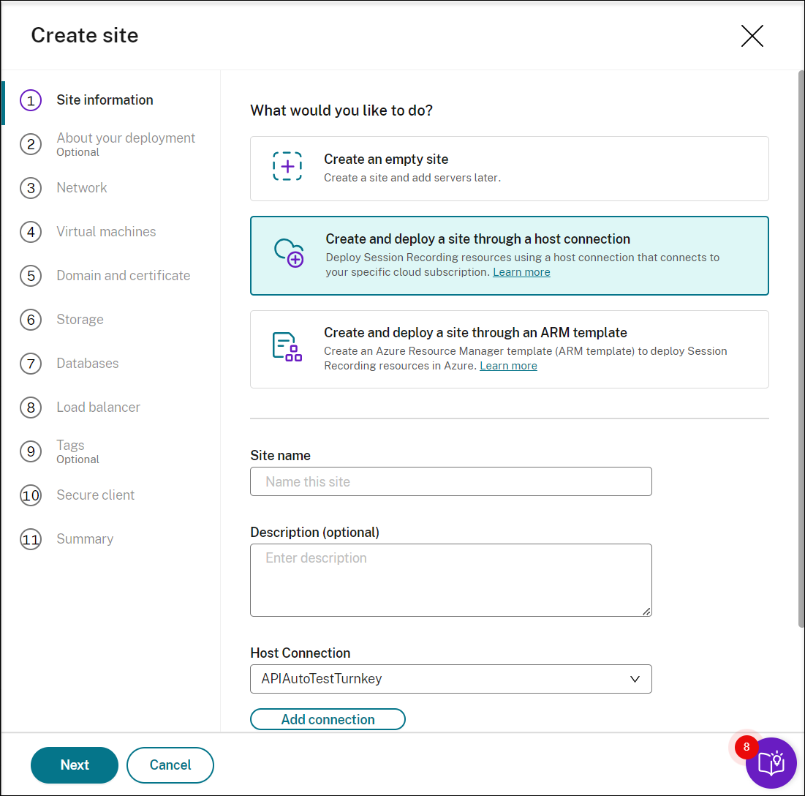The width and height of the screenshot is (805, 796).
Task: Choose Create and deploy through host connection
Action: (x=509, y=255)
